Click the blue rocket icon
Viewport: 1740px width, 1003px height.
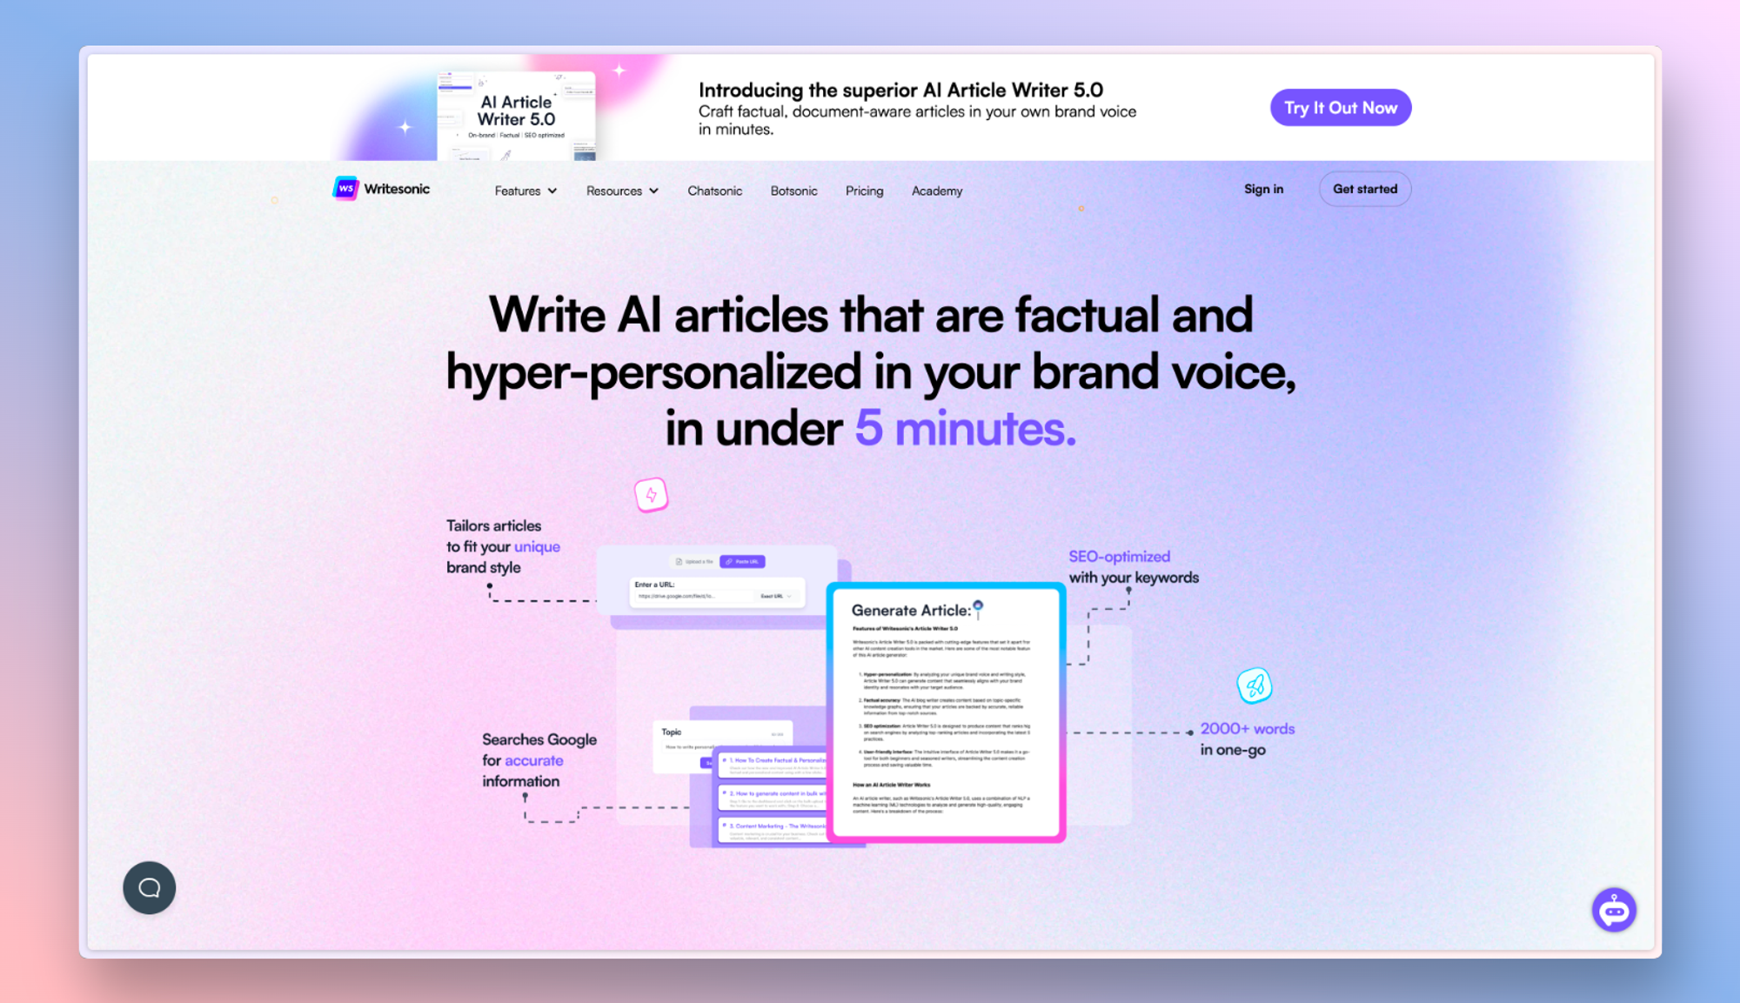[x=1255, y=685]
